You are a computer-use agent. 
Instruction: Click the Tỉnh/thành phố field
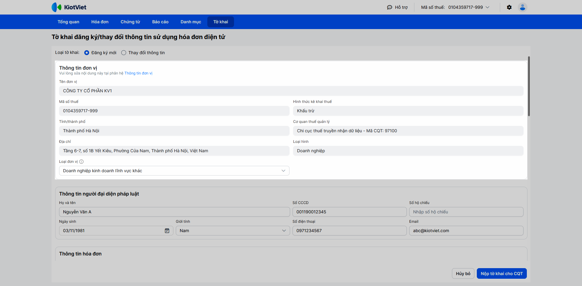click(174, 131)
